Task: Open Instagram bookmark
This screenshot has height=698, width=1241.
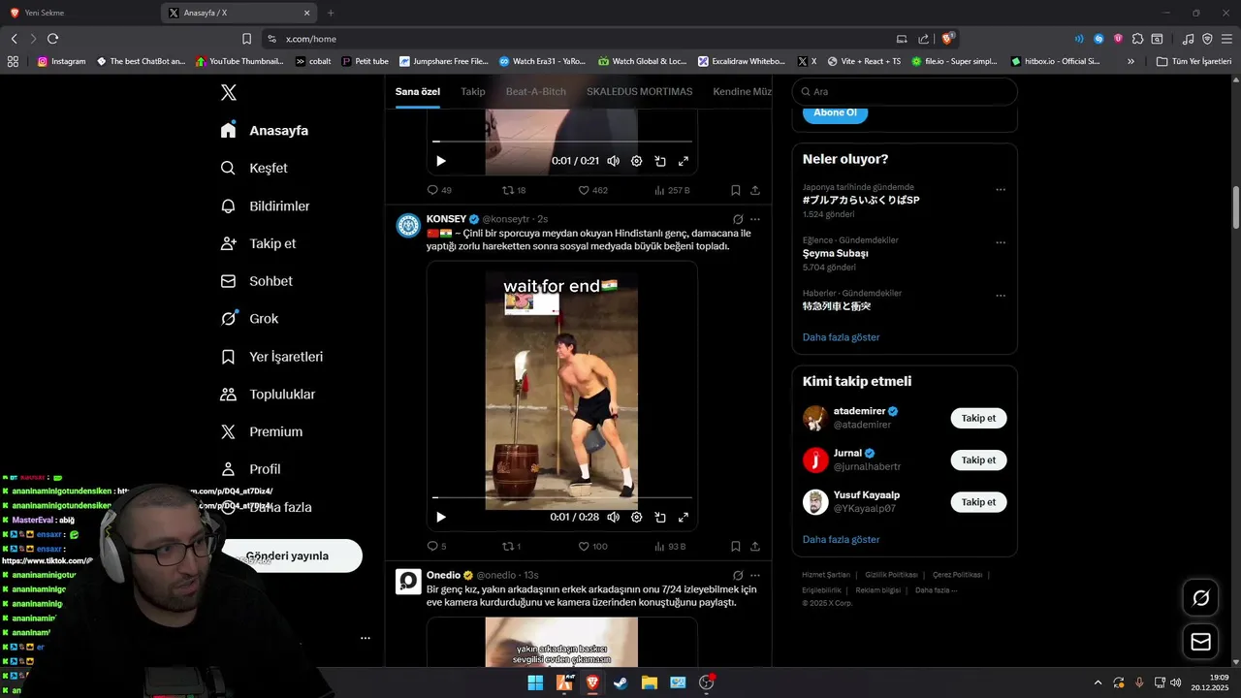Action: click(62, 61)
